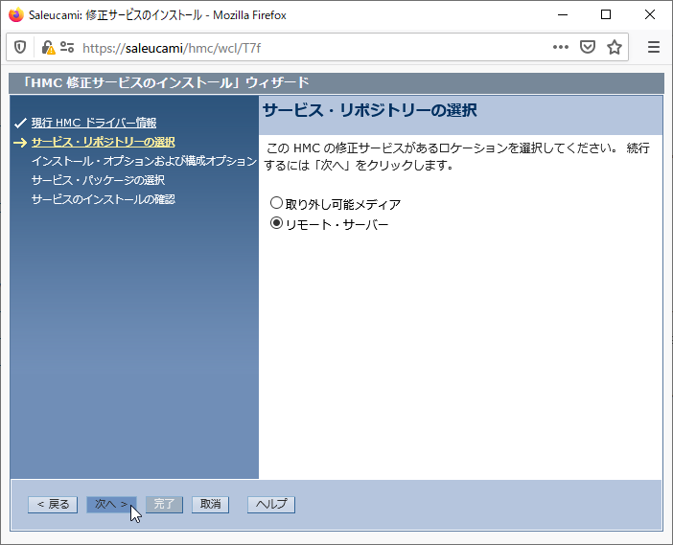Click the 取消 button
The width and height of the screenshot is (673, 545).
pyautogui.click(x=211, y=505)
